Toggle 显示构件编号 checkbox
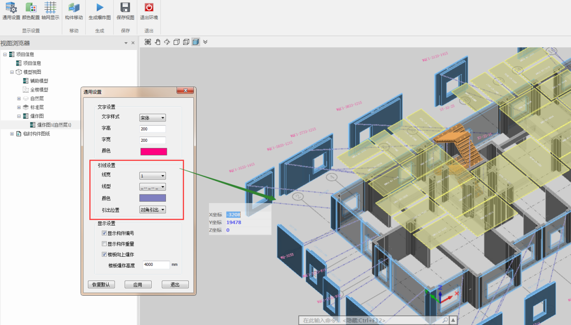The height and width of the screenshot is (325, 571). point(104,233)
